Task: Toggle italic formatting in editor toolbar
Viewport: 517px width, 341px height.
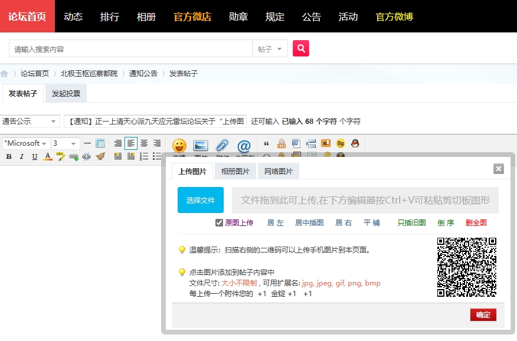Action: click(x=21, y=156)
